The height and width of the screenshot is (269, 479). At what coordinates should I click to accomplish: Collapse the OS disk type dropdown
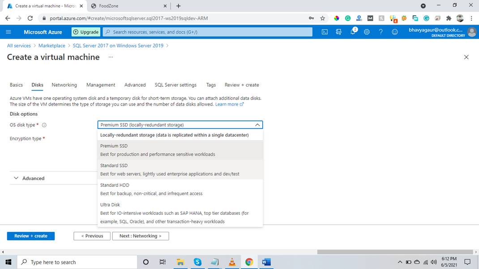[x=257, y=124]
